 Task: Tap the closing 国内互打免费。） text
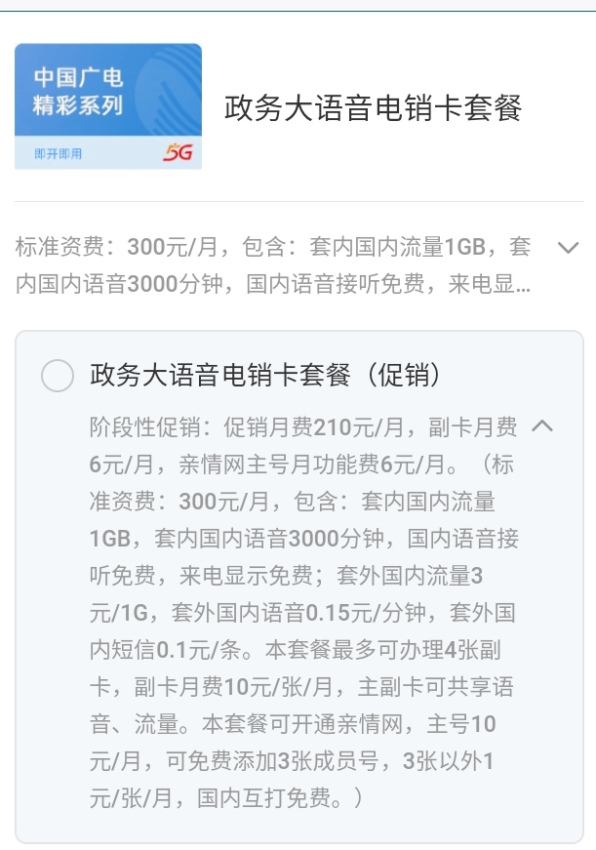click(280, 798)
